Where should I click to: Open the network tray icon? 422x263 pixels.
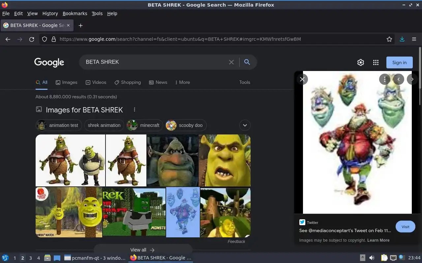click(x=393, y=258)
